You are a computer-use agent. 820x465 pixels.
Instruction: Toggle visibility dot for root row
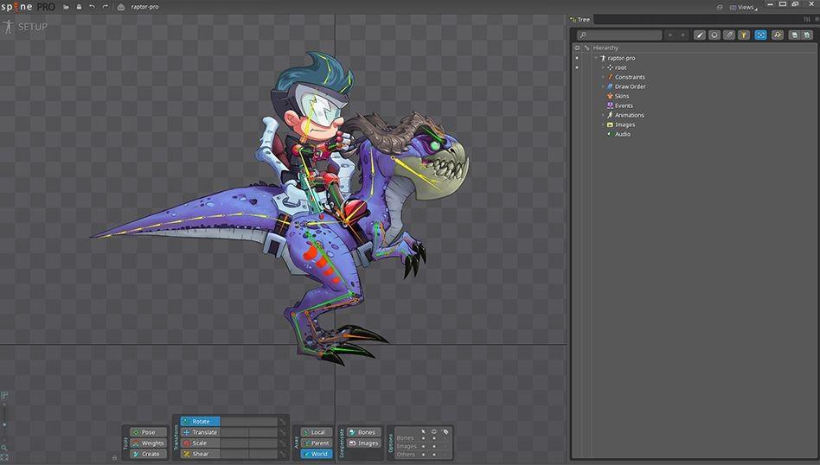tap(577, 67)
